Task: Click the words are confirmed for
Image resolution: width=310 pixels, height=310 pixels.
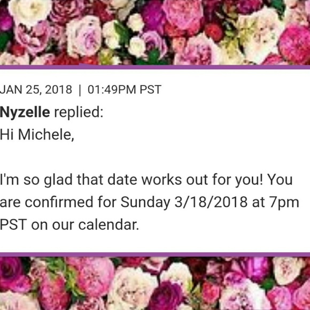Action: point(58,202)
